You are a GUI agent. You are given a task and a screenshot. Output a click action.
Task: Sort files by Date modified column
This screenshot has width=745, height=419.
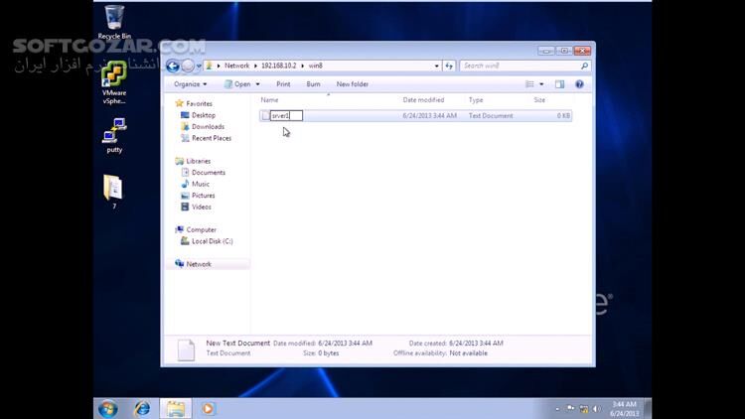(423, 100)
